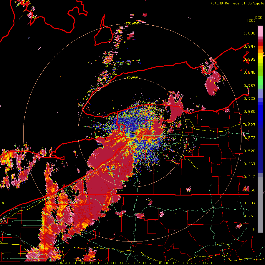Click the 0.573 scale value
The image size is (265, 265).
coord(249,138)
